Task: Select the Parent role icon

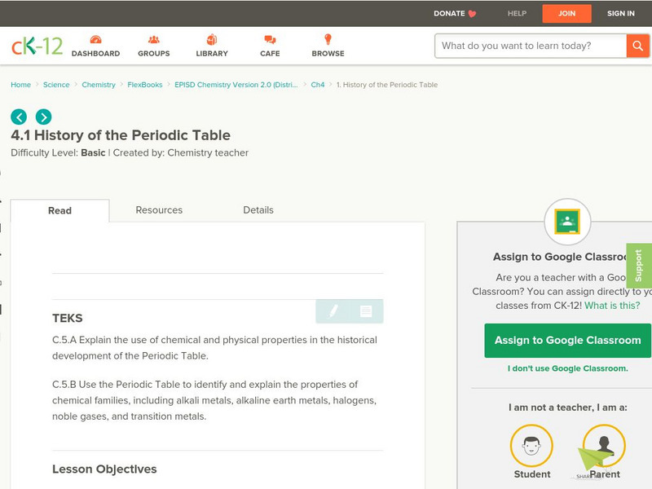Action: tap(605, 447)
